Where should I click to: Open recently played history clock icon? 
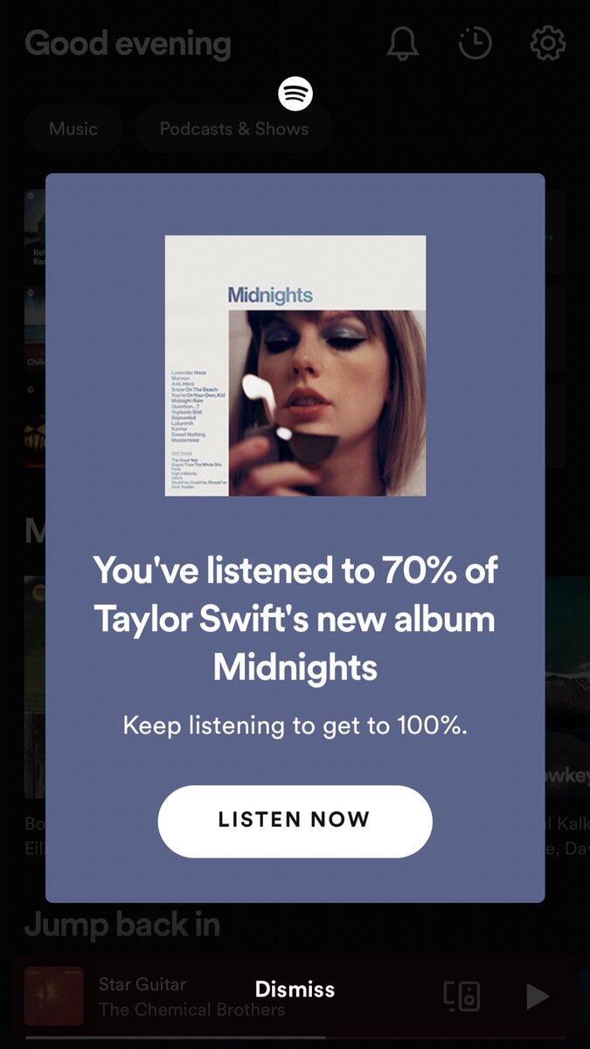pyautogui.click(x=475, y=44)
